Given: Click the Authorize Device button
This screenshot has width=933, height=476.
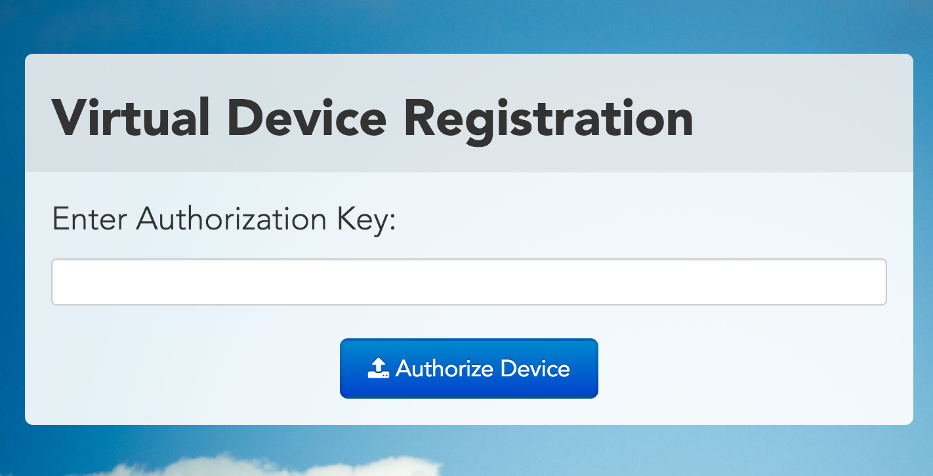Looking at the screenshot, I should [x=469, y=368].
